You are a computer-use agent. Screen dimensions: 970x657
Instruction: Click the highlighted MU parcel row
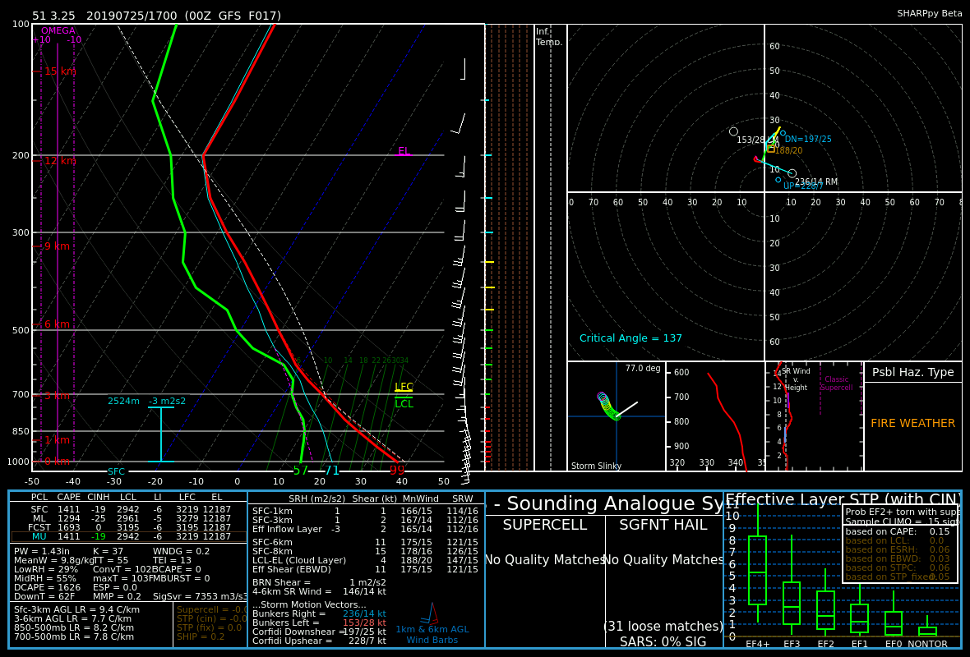point(128,536)
